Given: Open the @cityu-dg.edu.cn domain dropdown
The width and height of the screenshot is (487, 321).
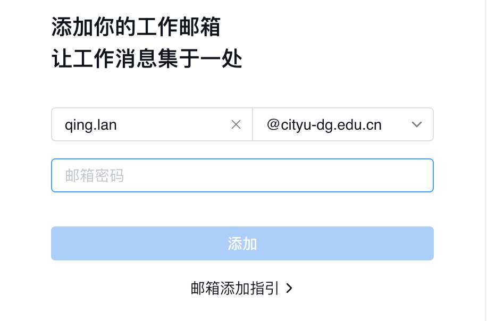Looking at the screenshot, I should [343, 125].
